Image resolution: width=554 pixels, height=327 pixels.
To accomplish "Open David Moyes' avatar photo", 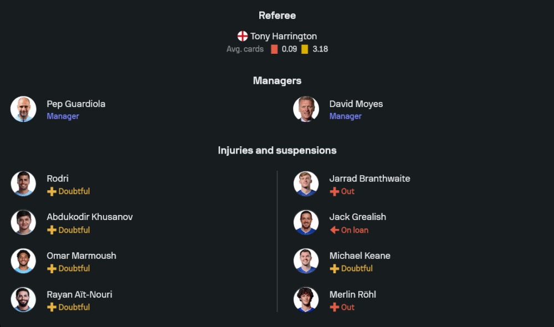I will 306,109.
